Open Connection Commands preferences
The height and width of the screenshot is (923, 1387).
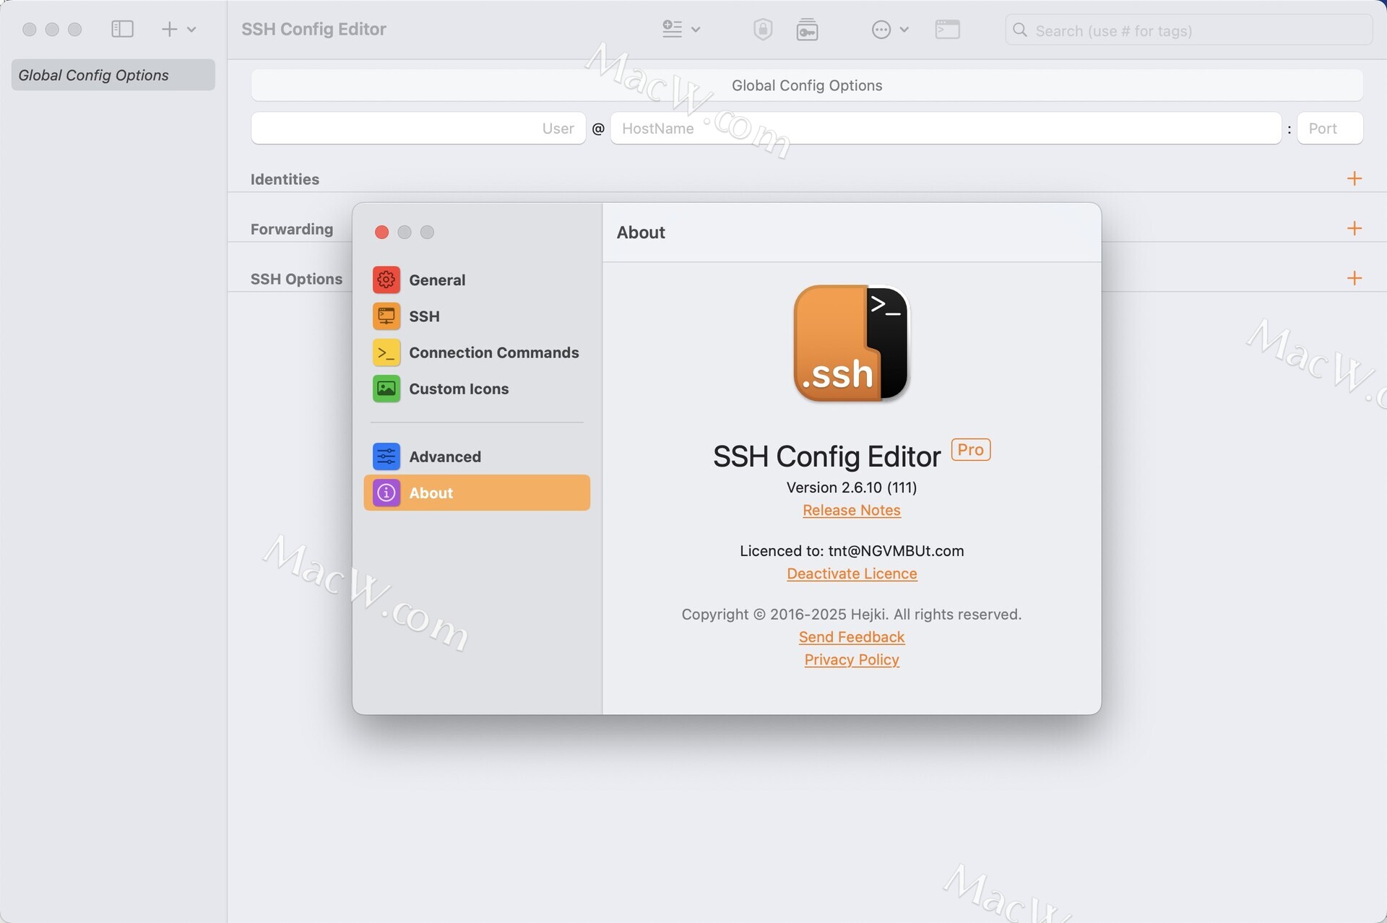click(493, 352)
